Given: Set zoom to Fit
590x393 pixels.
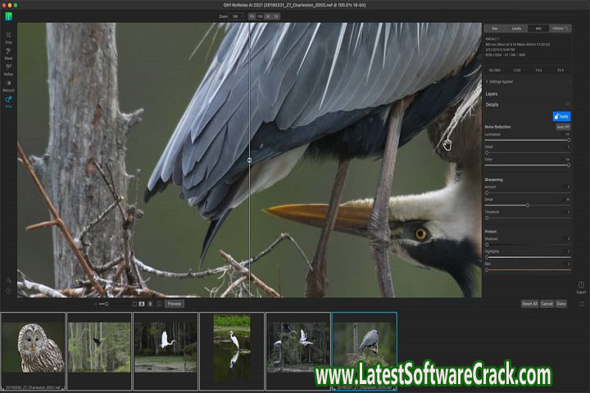Looking at the screenshot, I should (x=252, y=16).
